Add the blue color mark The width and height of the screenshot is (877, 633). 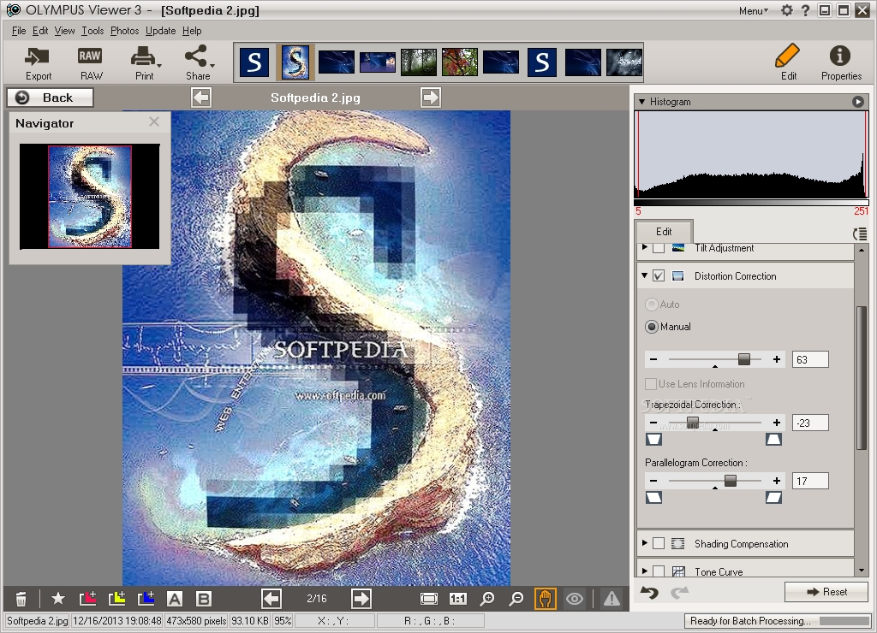click(146, 599)
